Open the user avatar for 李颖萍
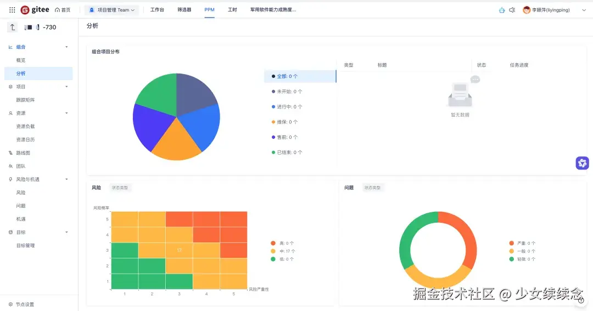Screen dimensions: 593x311 click(527, 10)
